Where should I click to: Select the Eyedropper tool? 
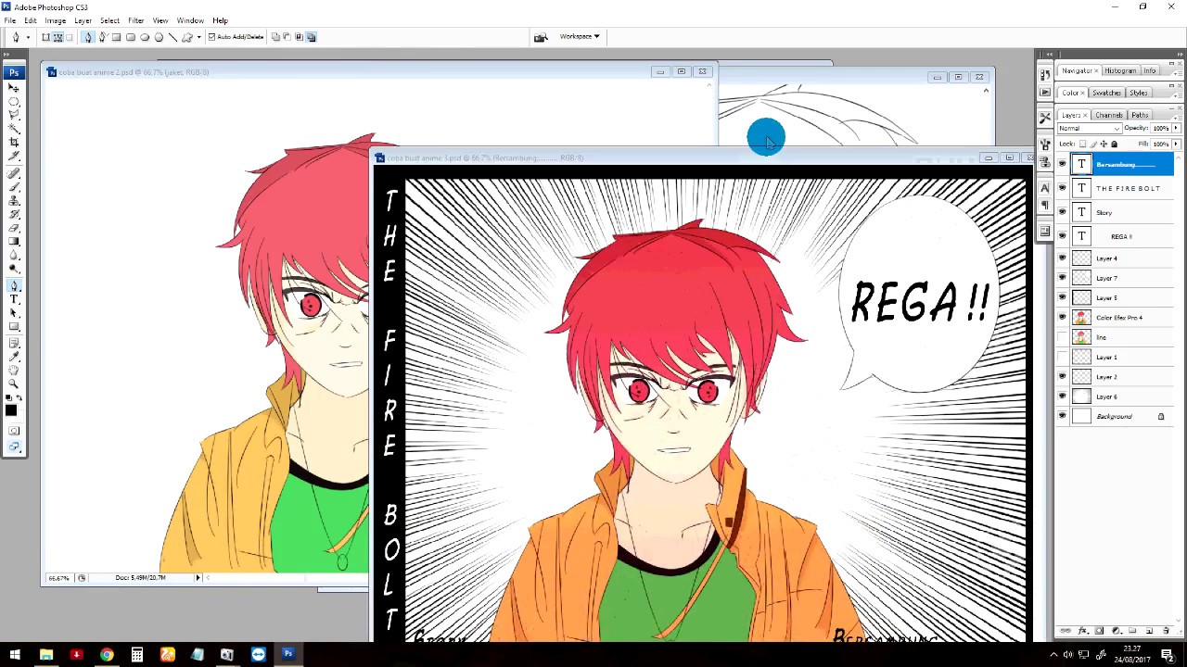(13, 356)
